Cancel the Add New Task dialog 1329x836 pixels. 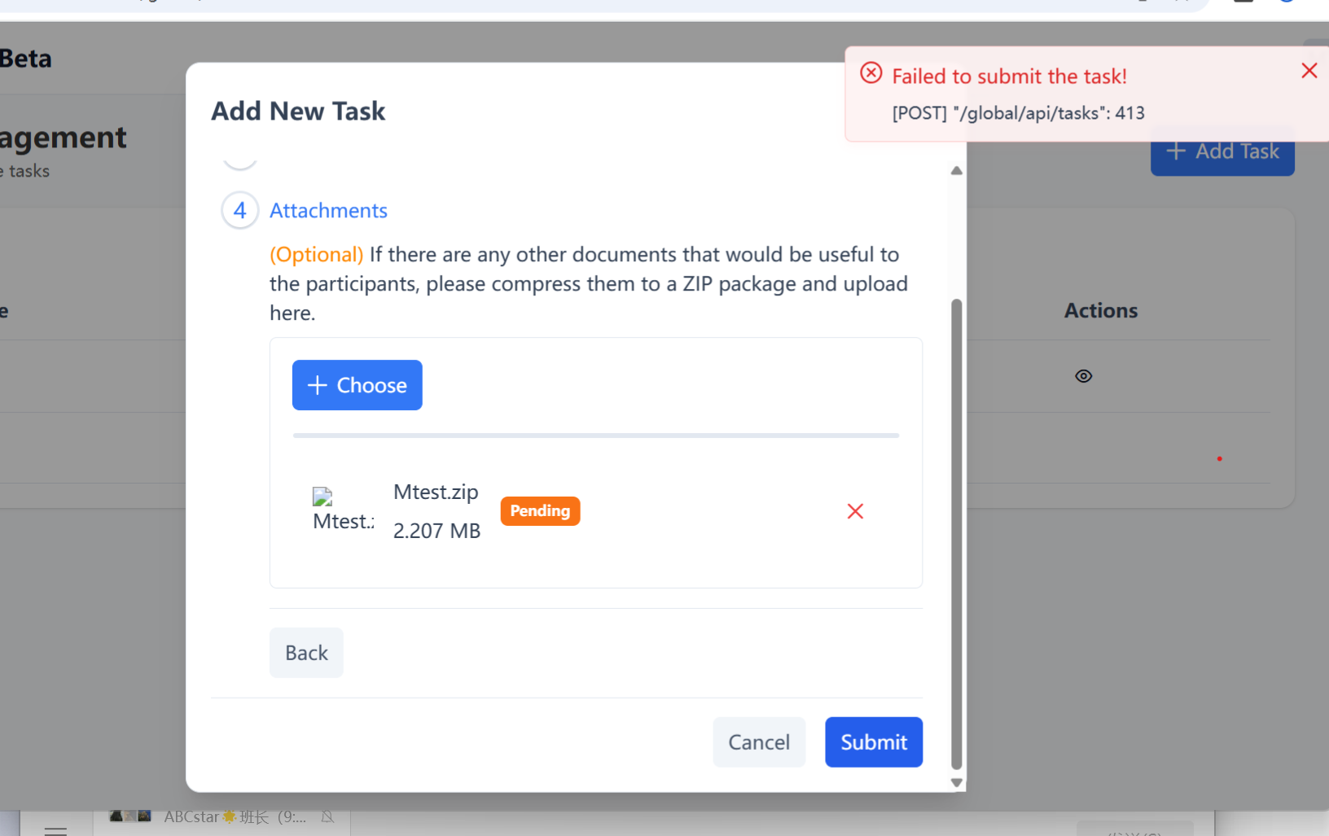click(758, 742)
